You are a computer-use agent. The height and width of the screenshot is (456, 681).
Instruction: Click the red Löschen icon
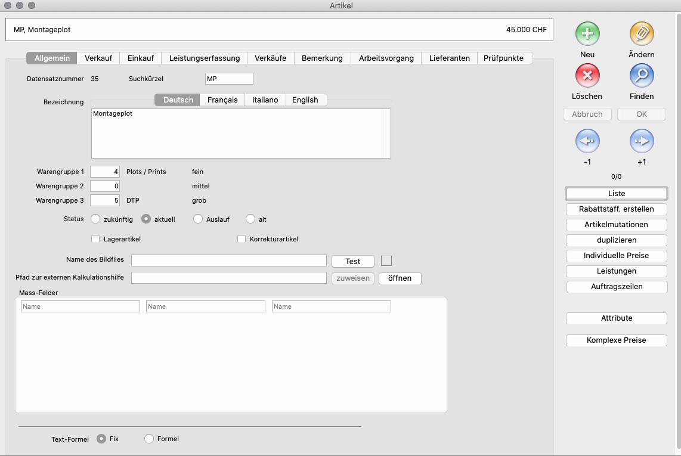coord(587,76)
